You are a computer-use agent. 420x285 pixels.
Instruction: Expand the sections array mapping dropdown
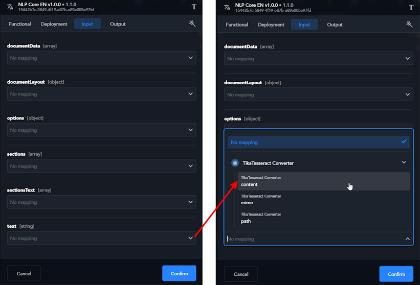coord(101,166)
